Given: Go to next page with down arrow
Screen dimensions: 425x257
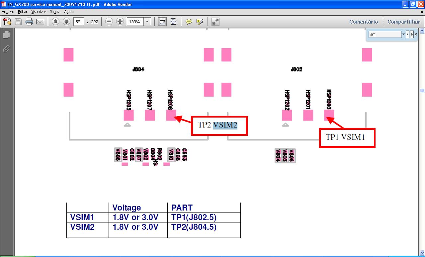Looking at the screenshot, I should pyautogui.click(x=66, y=22).
